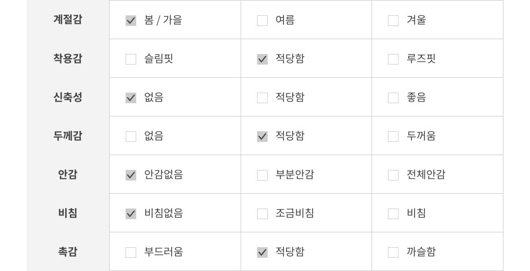Tick the 슬림핏 fit checkbox
The image size is (530, 271).
[131, 59]
